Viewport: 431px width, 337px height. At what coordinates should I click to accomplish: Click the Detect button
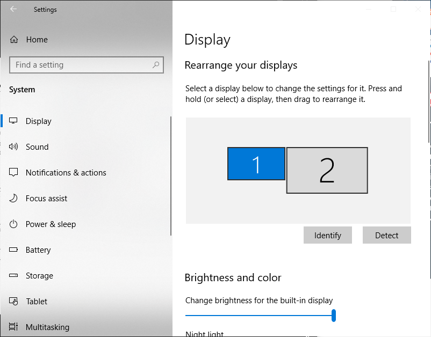[x=387, y=235]
